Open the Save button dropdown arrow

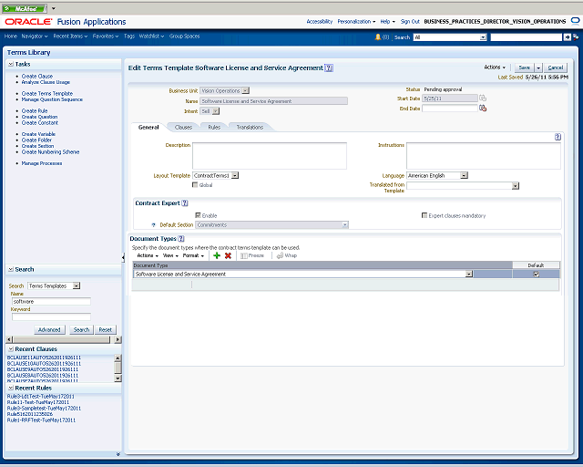click(x=538, y=67)
